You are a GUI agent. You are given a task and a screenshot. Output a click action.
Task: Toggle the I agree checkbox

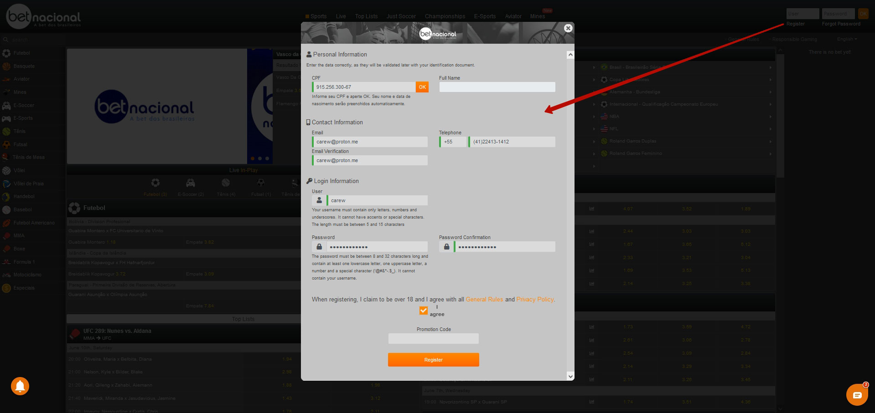[424, 311]
